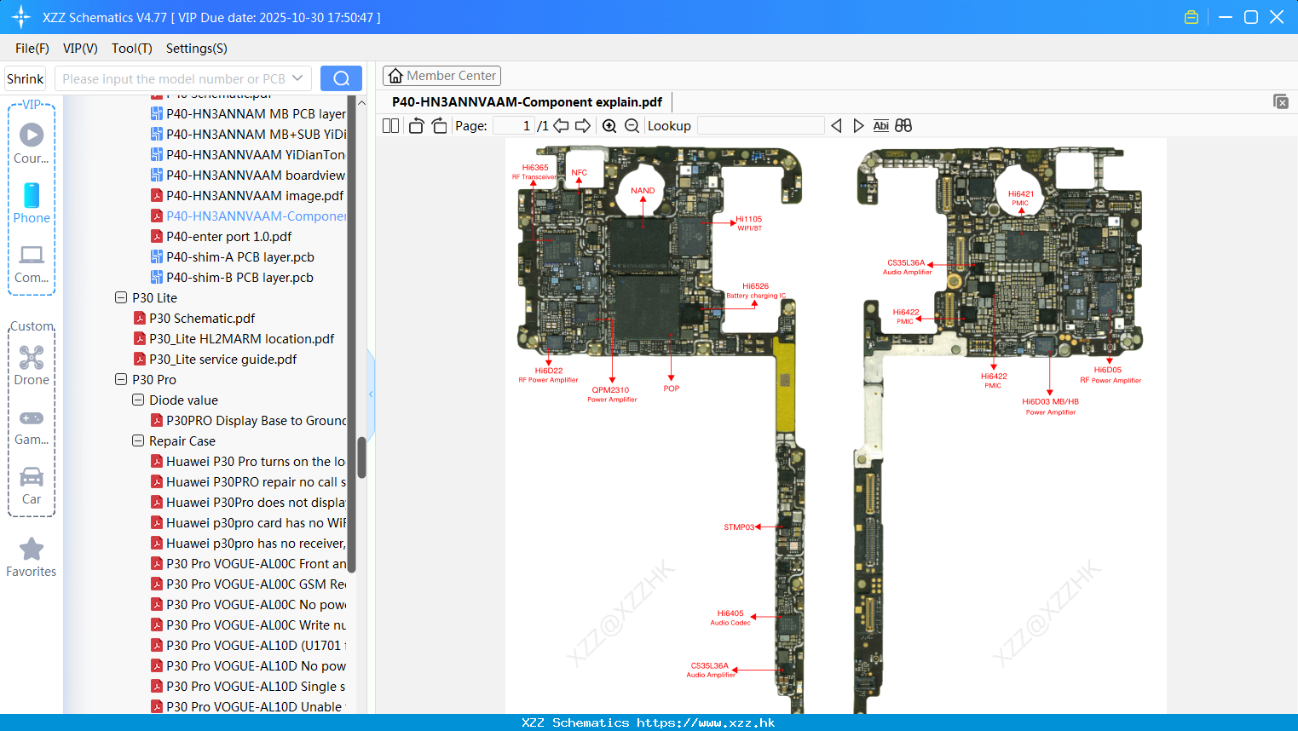Viewport: 1298px width, 731px height.
Task: Open P30PRO Display Base to Ground file
Action: 248,420
